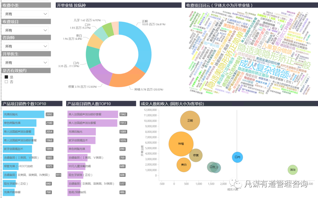Check the 是 option under 是否有效预约
This screenshot has width=318, height=198.
point(6,77)
